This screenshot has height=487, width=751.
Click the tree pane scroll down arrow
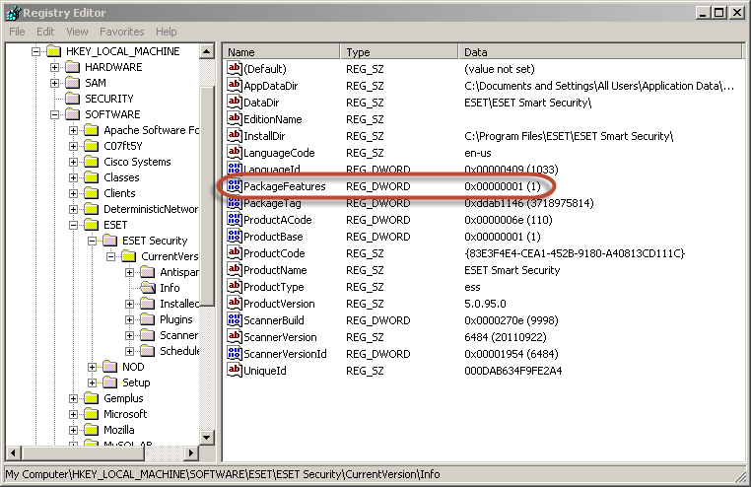tap(207, 437)
